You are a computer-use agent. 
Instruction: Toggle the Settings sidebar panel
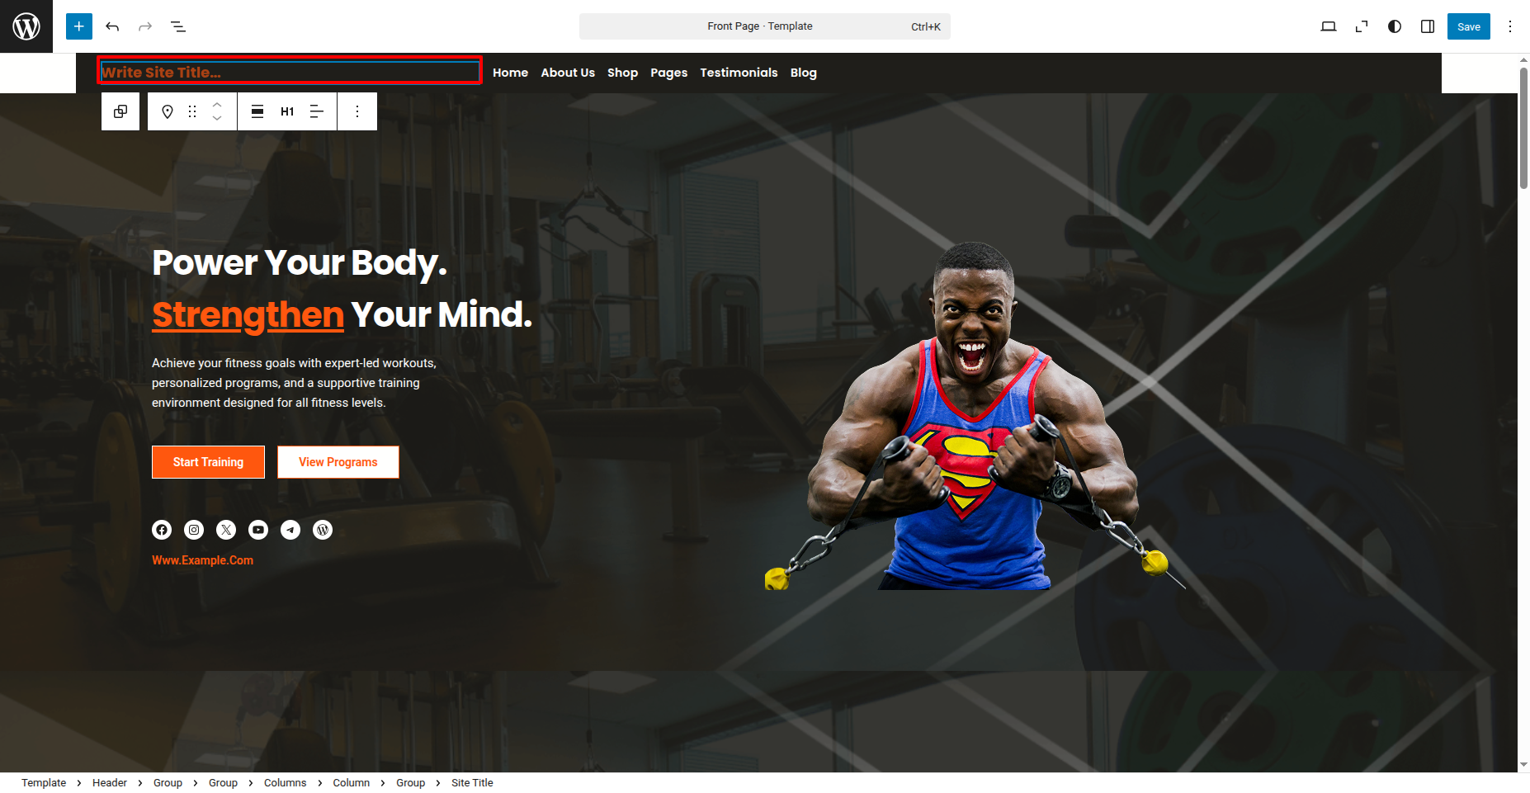(x=1428, y=26)
